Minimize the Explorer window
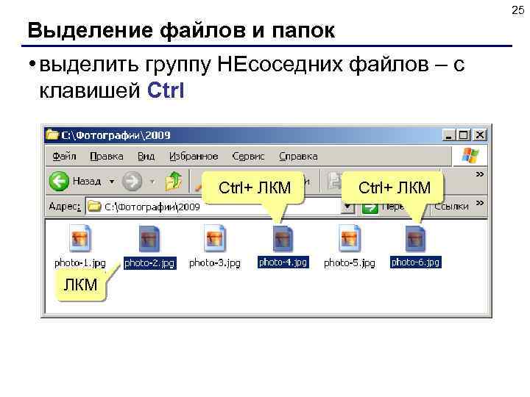Image resolution: width=530 pixels, height=397 pixels. pos(448,135)
